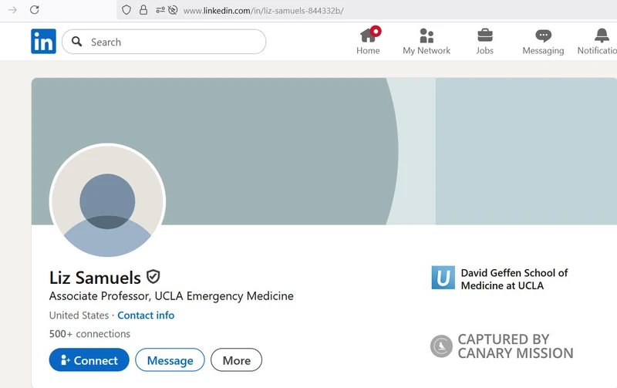Click the Message button
The width and height of the screenshot is (617, 388).
[170, 359]
